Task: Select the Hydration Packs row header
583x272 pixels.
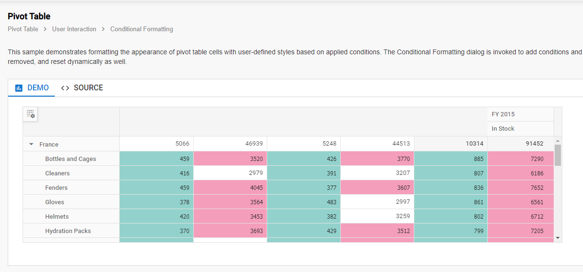Action: (68, 231)
